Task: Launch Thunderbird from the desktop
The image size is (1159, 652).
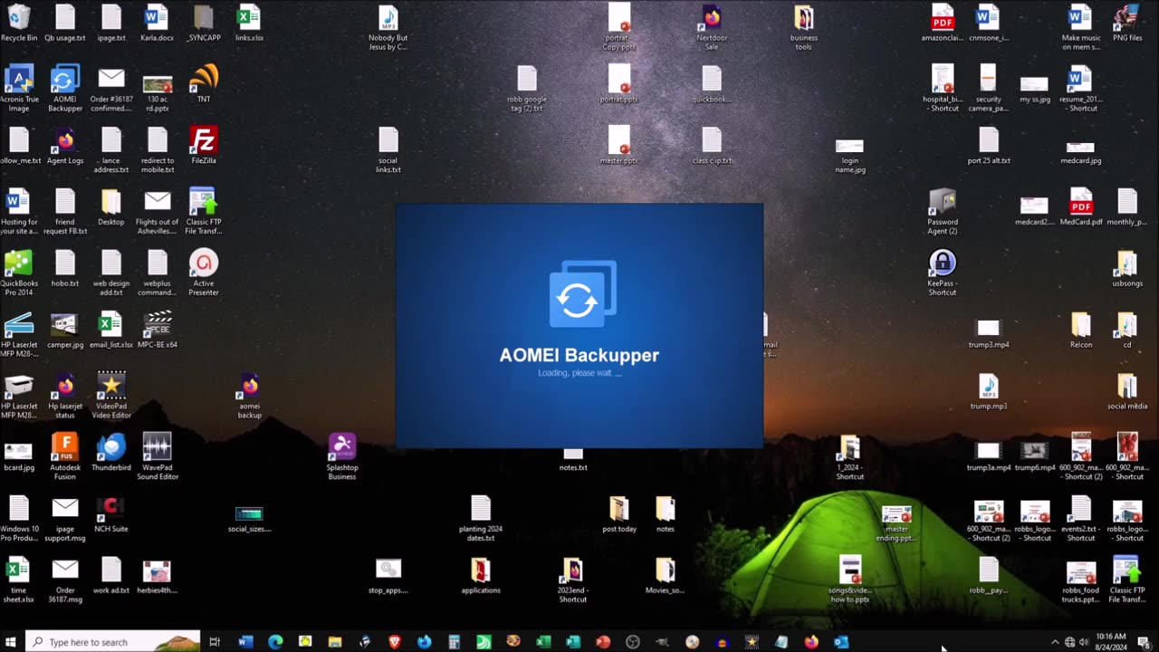Action: 111,452
